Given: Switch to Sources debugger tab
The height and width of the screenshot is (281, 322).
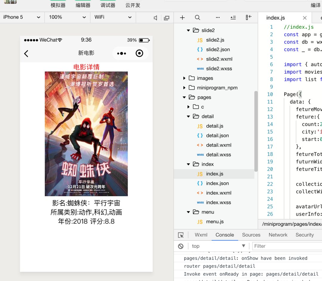Looking at the screenshot, I should (x=251, y=235).
